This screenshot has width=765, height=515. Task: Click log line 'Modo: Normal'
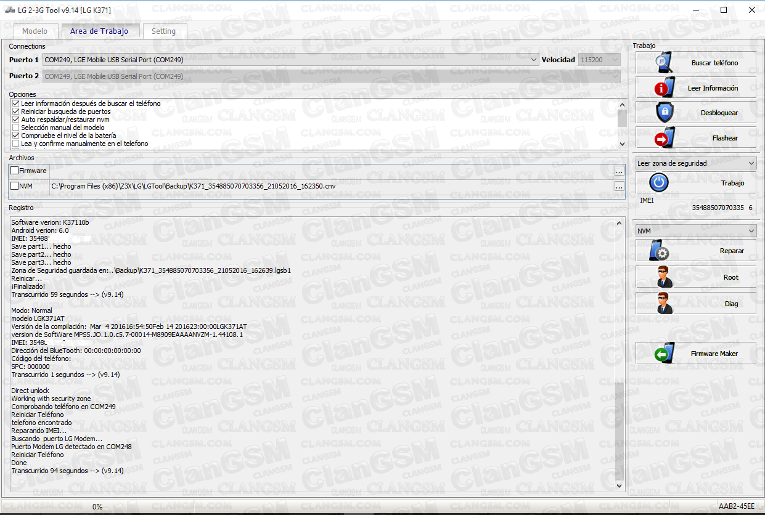(x=31, y=310)
